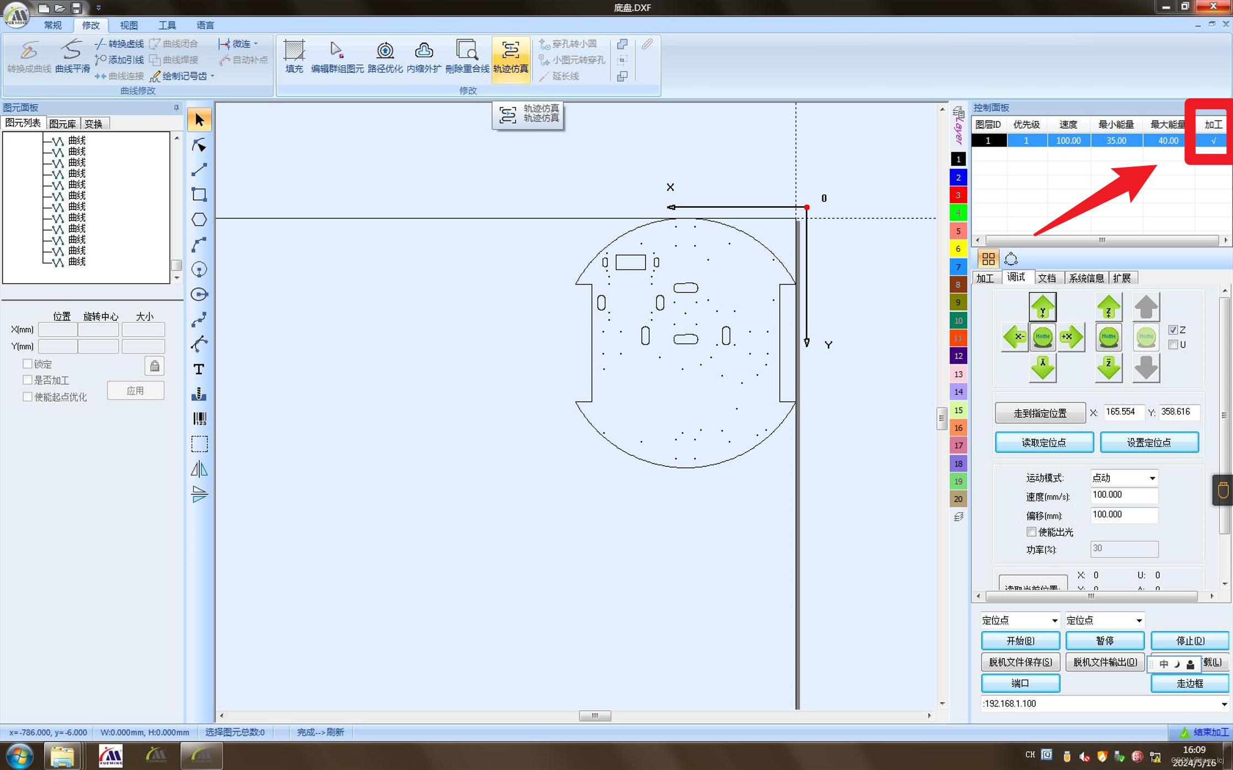Select the dashed selection box tool
1233x770 pixels.
(199, 444)
